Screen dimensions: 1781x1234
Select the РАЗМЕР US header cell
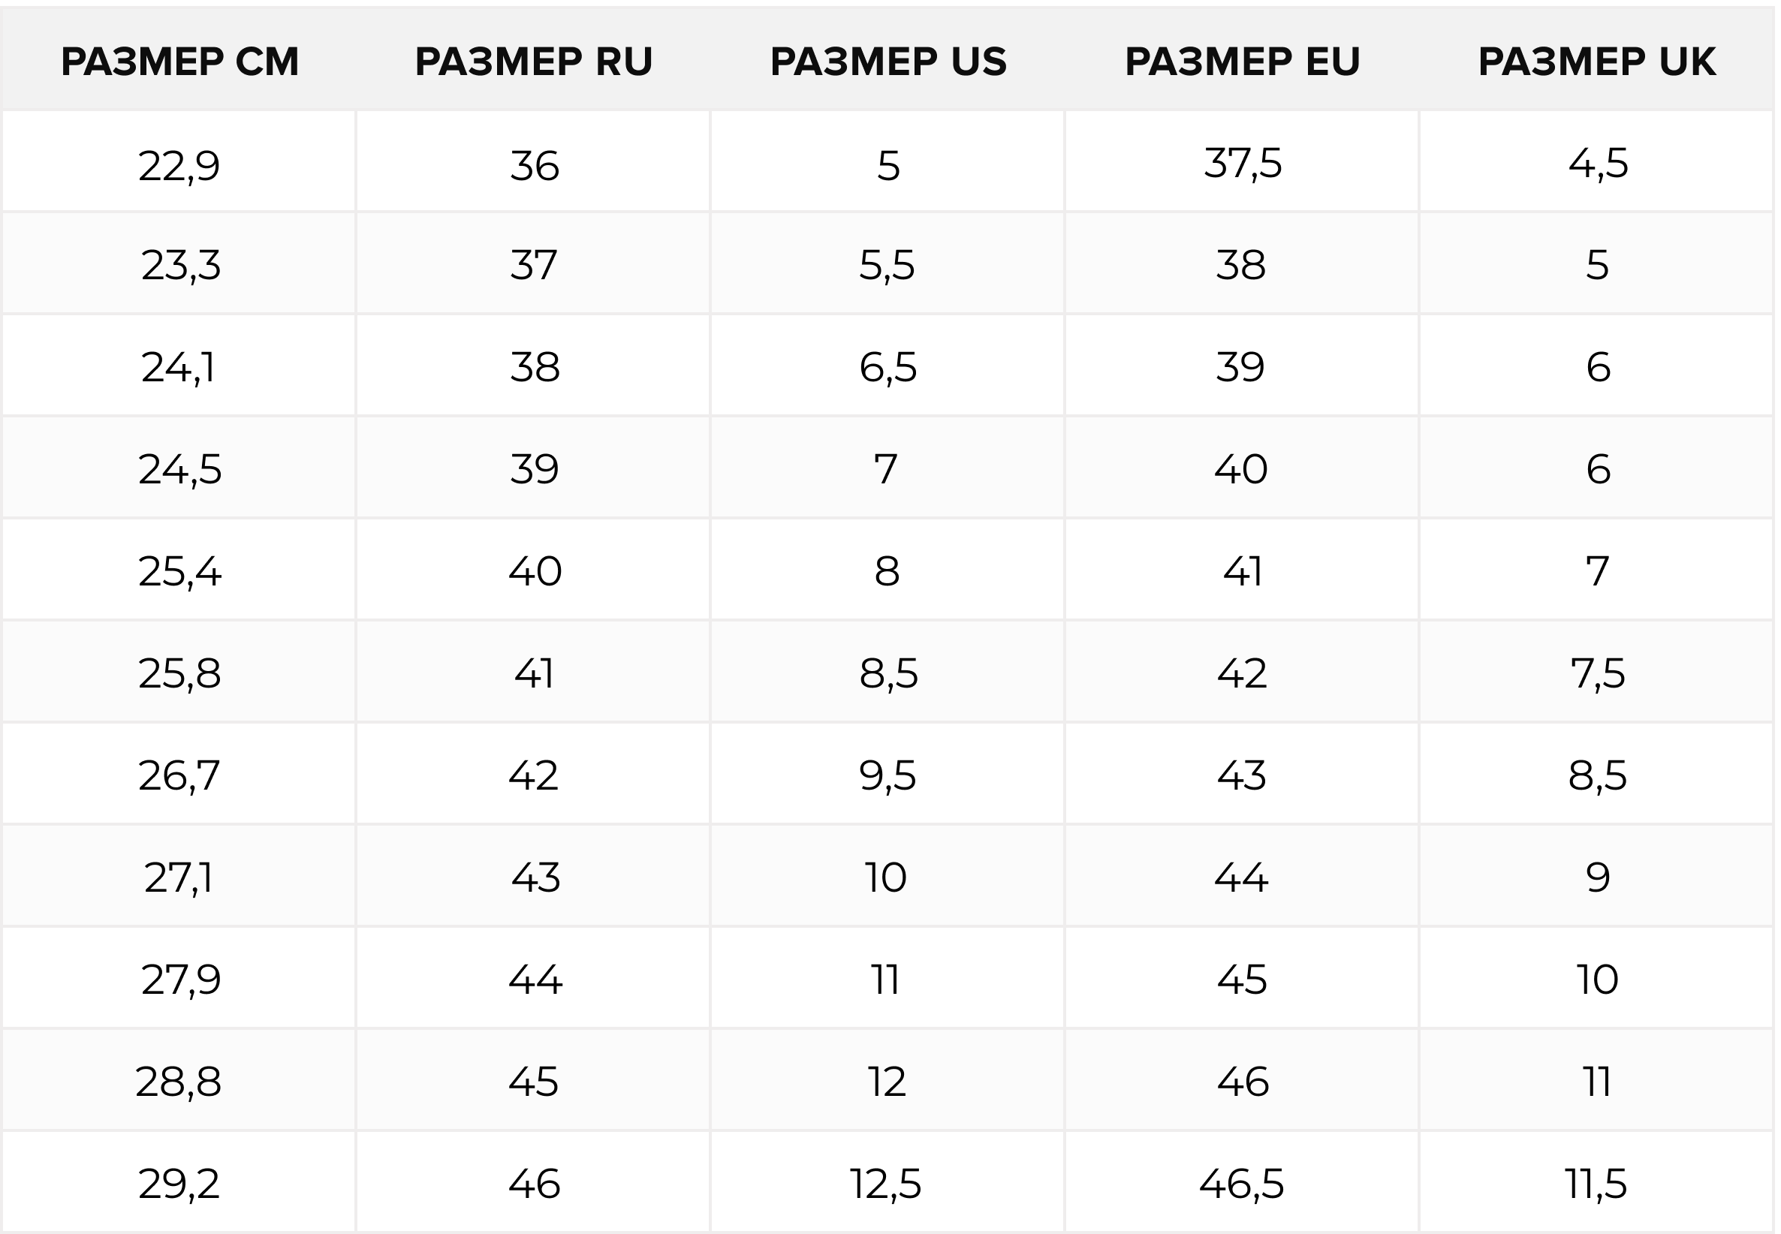pyautogui.click(x=887, y=61)
